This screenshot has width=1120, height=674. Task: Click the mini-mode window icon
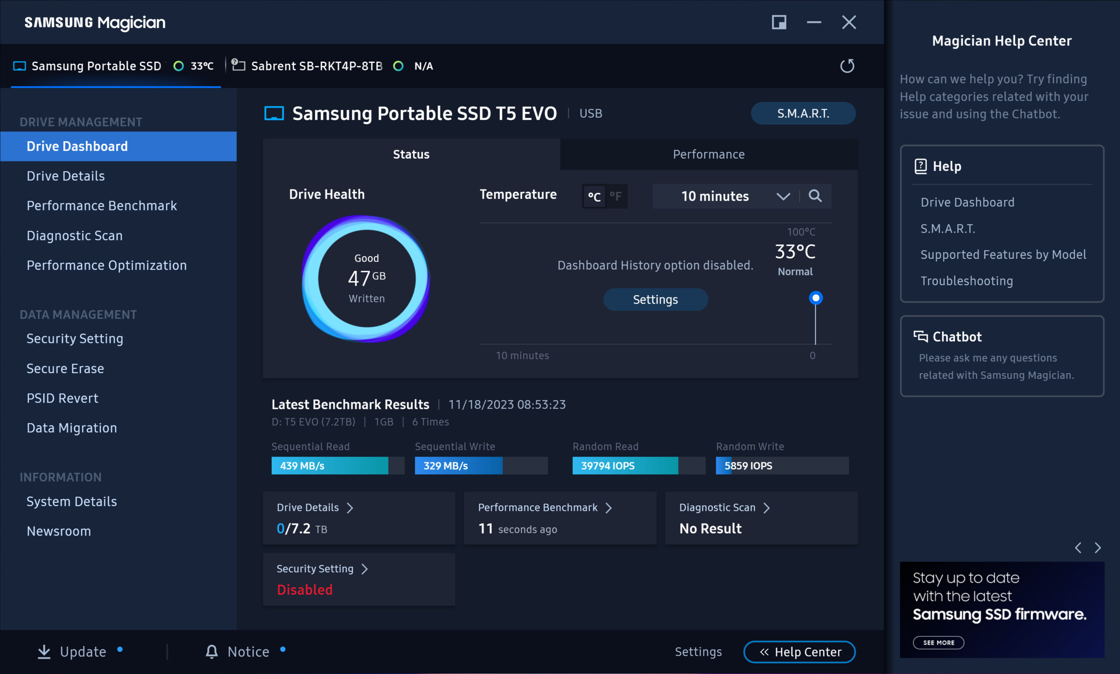[779, 22]
